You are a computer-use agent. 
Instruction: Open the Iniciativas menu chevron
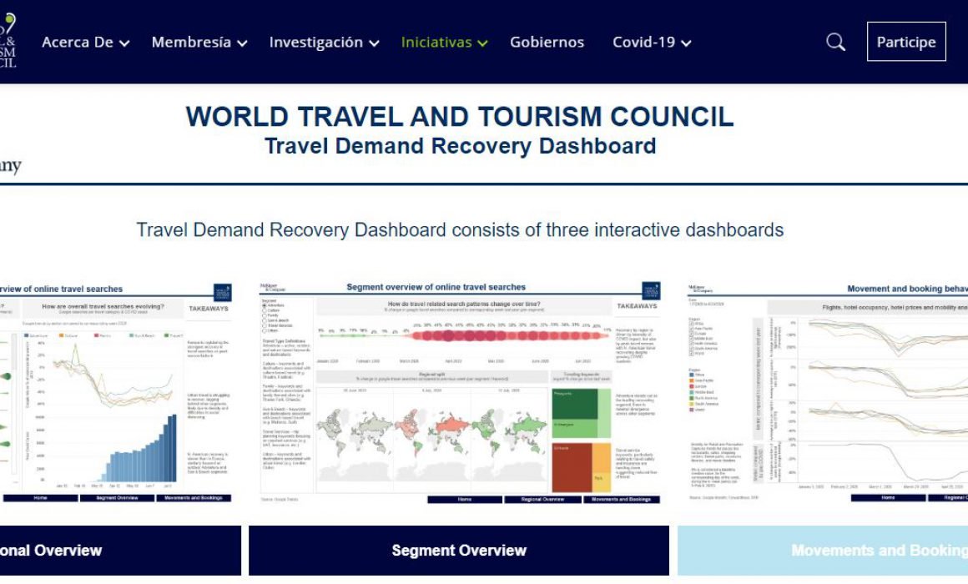482,43
